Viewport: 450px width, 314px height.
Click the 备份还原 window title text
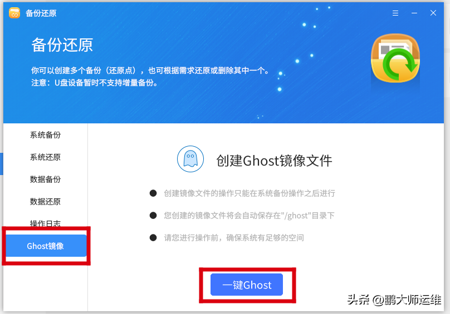[x=41, y=13]
